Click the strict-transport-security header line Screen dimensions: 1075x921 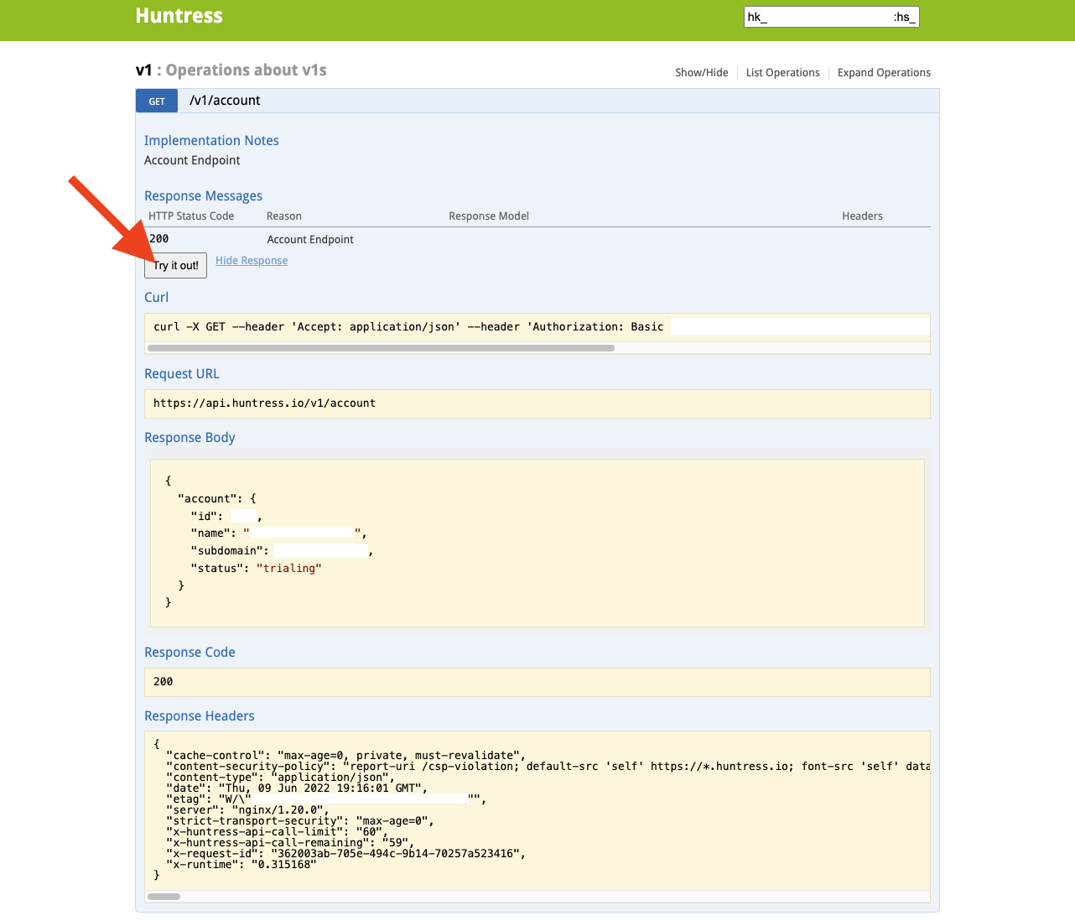point(299,821)
